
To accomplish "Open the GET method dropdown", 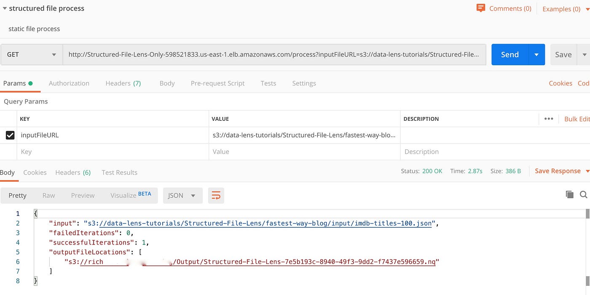I will 32,55.
